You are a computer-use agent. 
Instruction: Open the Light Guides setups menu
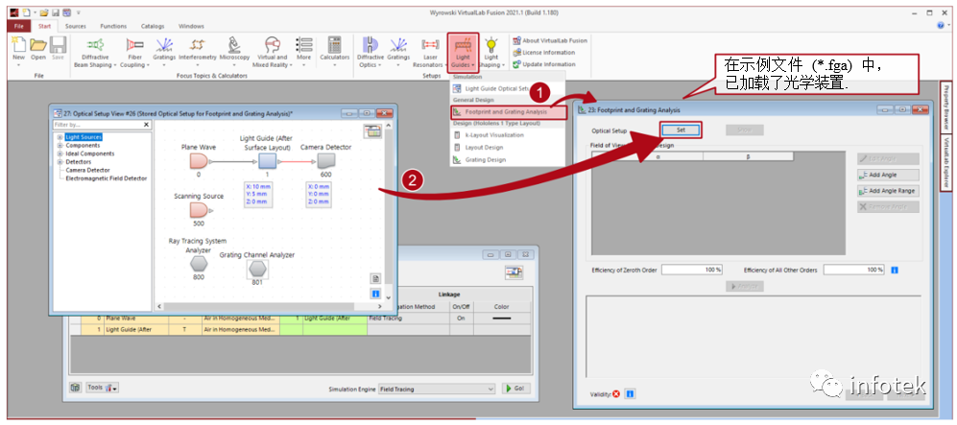click(x=464, y=52)
